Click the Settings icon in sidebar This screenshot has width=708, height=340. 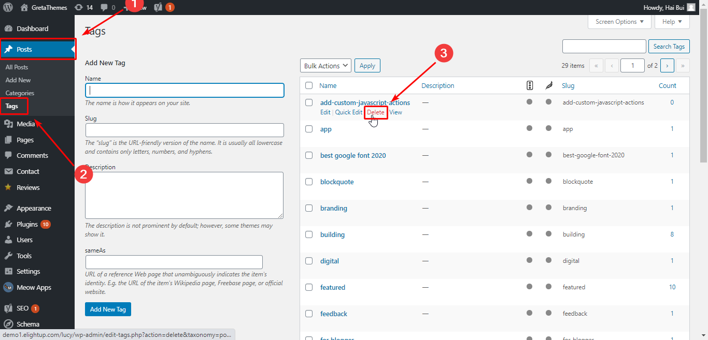(8, 272)
